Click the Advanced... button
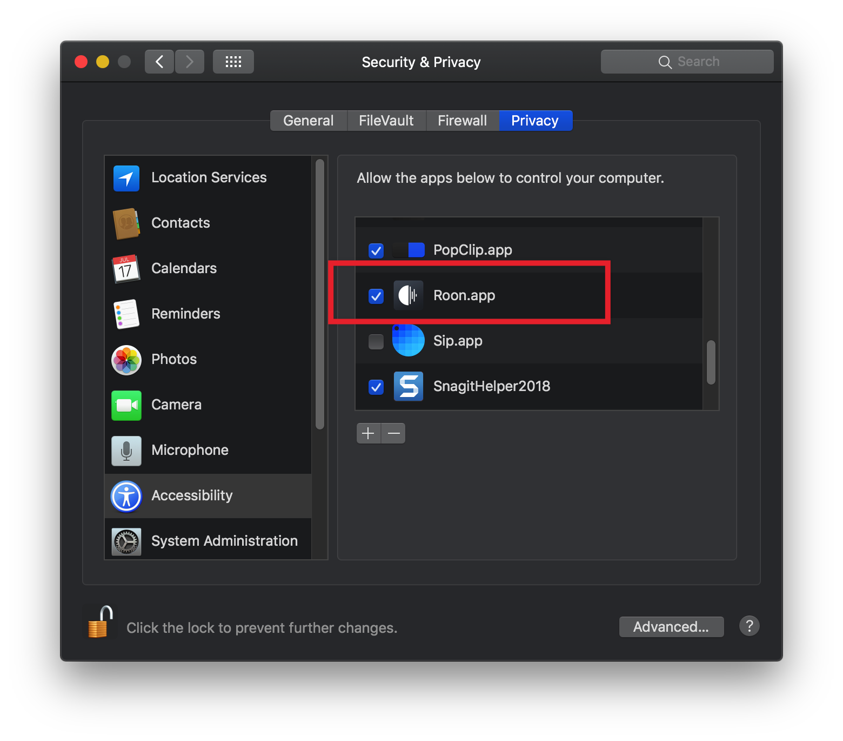843x741 pixels. point(671,626)
